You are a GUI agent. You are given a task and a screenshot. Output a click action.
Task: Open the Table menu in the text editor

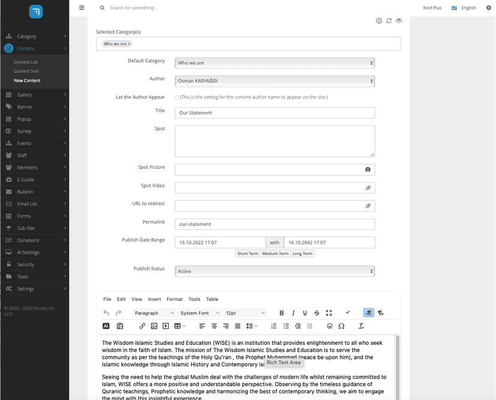pyautogui.click(x=213, y=299)
